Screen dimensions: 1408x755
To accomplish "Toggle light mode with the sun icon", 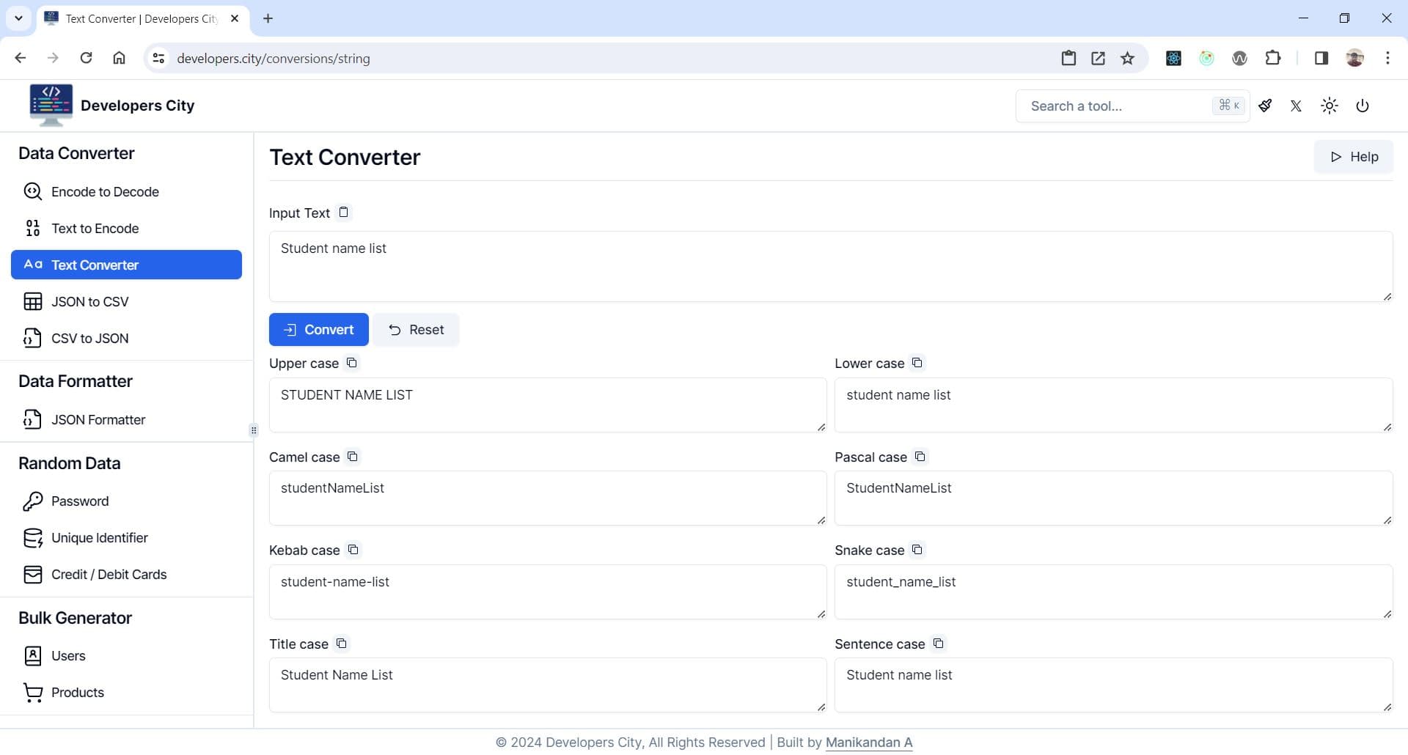I will click(1330, 106).
